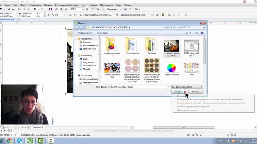
Task: Click the rotation angle input field
Action: pos(59,15)
